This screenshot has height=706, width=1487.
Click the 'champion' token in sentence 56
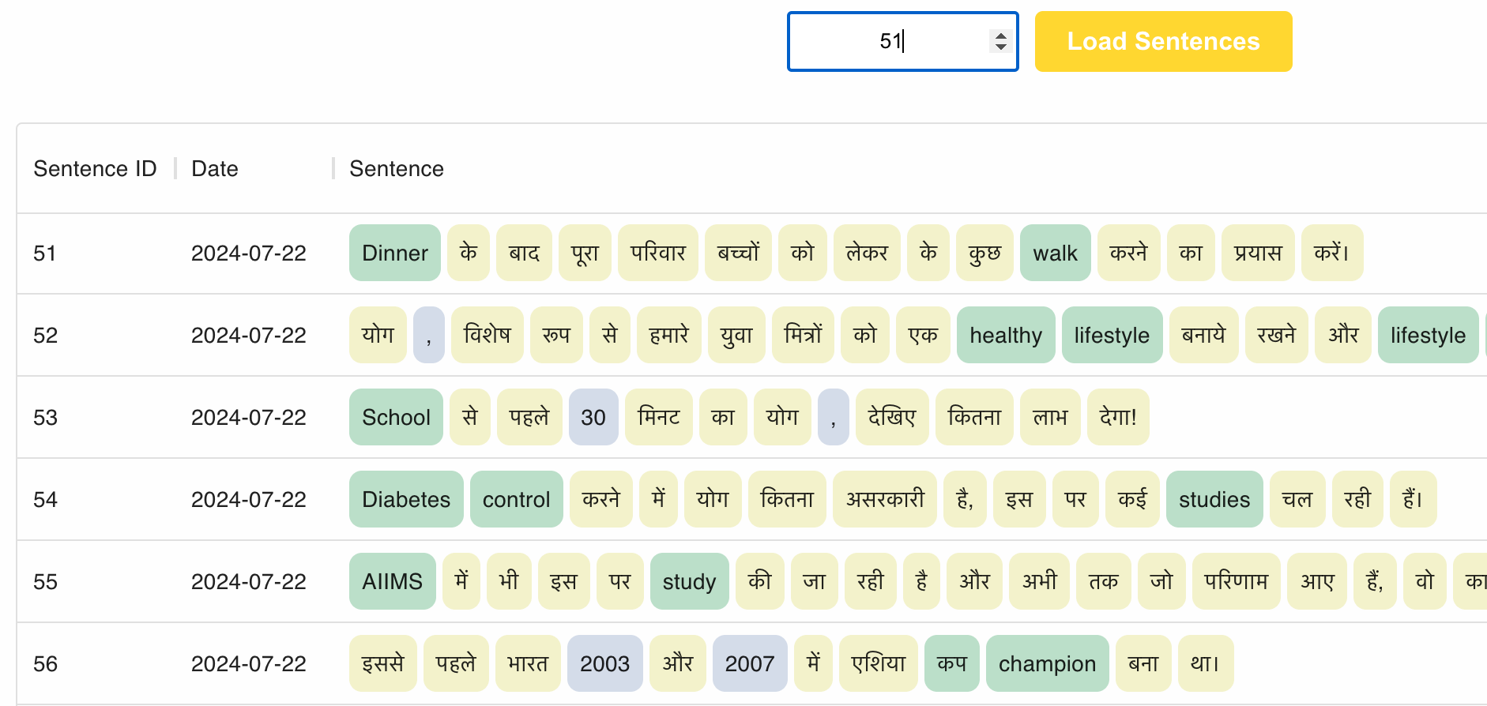point(1047,664)
